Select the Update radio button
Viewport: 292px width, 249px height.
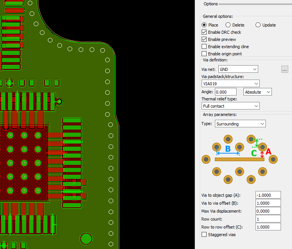click(258, 25)
